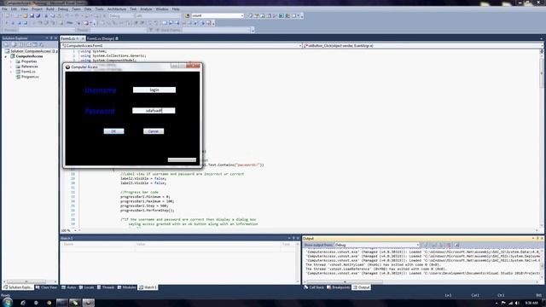Click the Username text field

pyautogui.click(x=154, y=90)
